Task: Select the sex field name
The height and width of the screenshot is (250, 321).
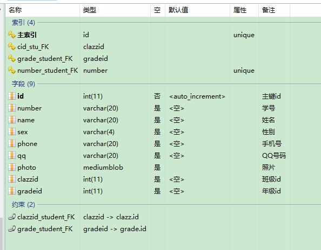Action: tap(23, 132)
